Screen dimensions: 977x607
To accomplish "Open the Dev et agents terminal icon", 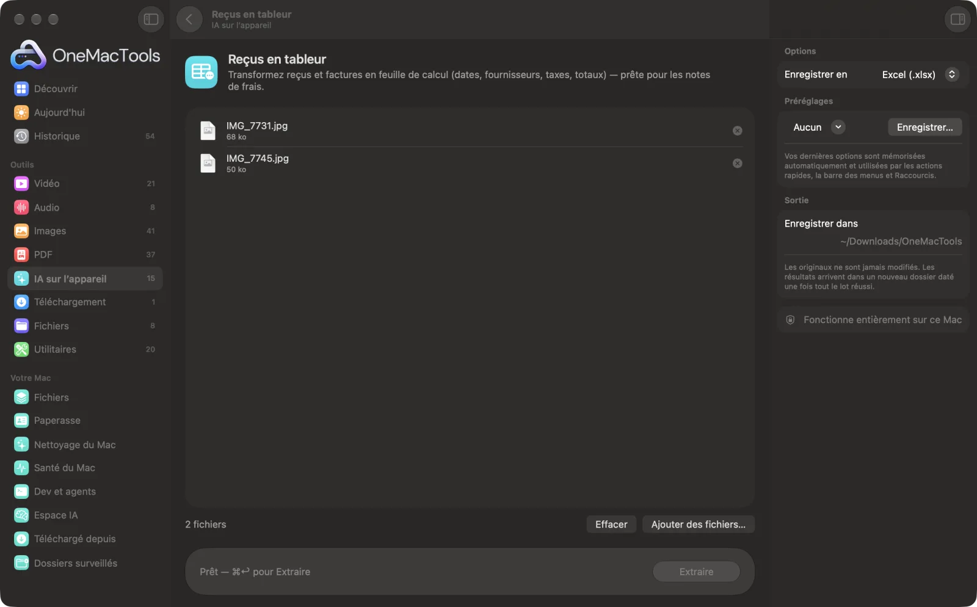I will pos(21,492).
